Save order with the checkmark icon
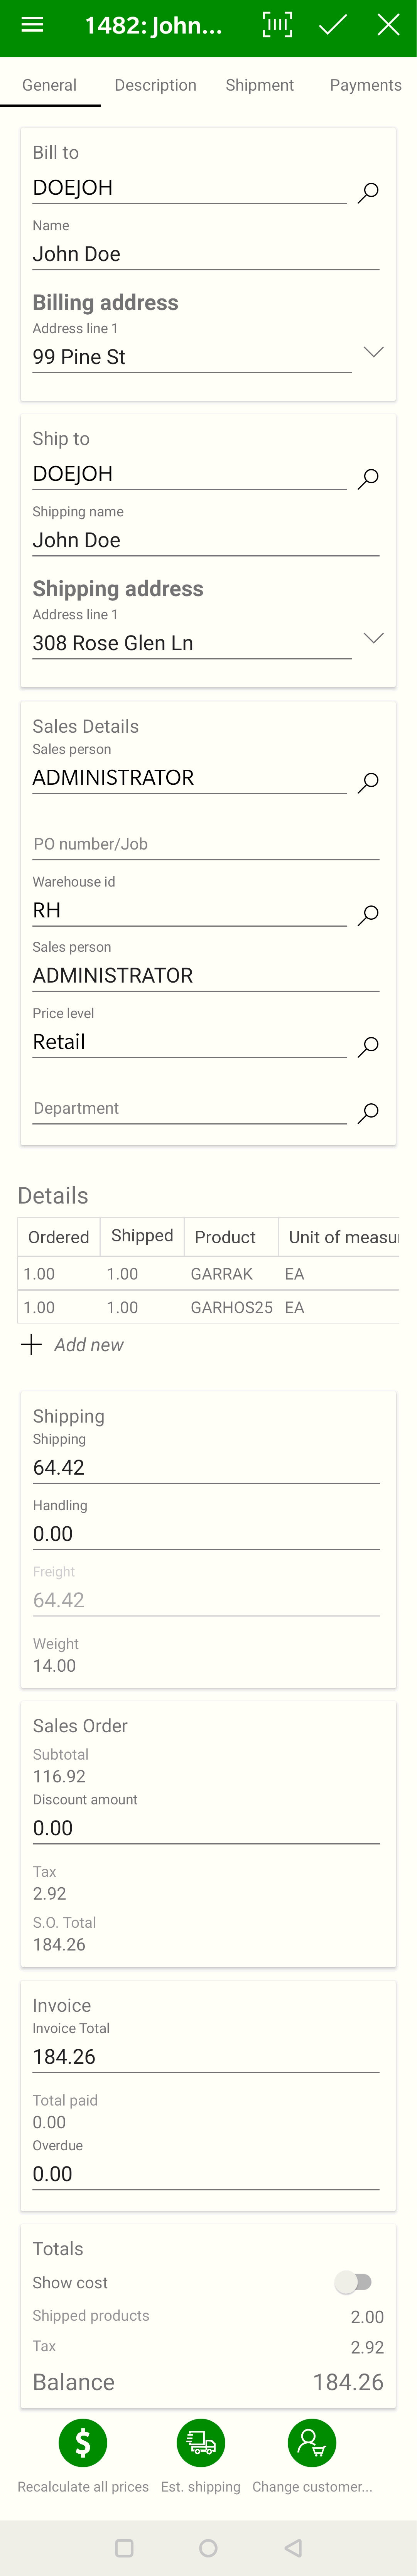 click(x=333, y=25)
